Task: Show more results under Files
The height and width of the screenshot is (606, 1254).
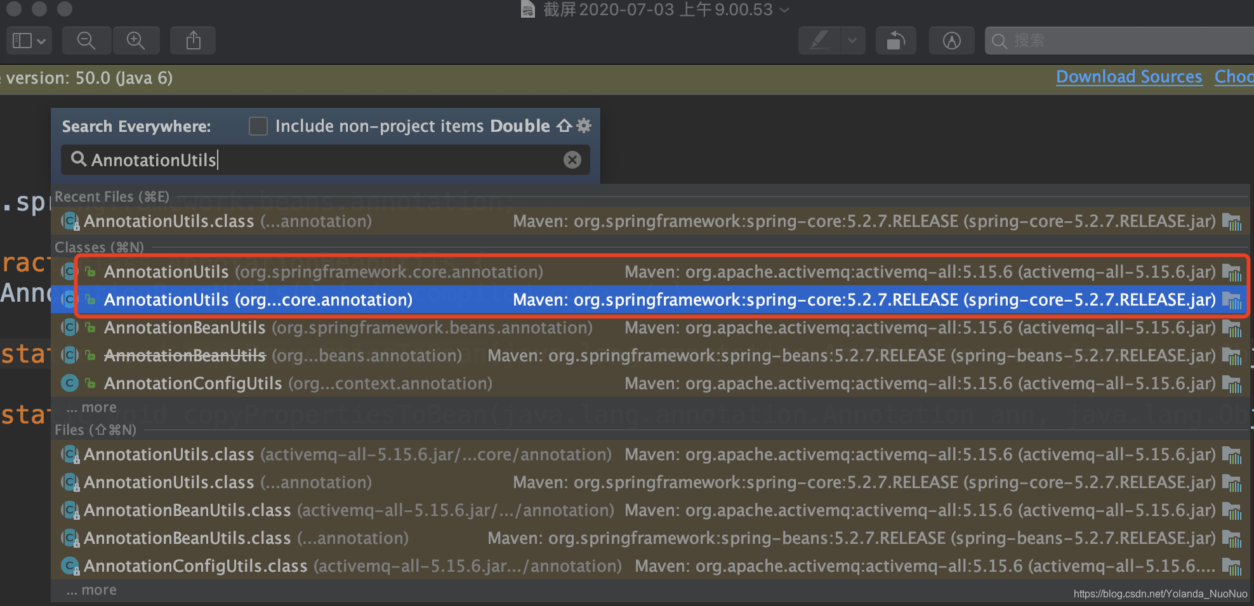Action: (x=92, y=590)
